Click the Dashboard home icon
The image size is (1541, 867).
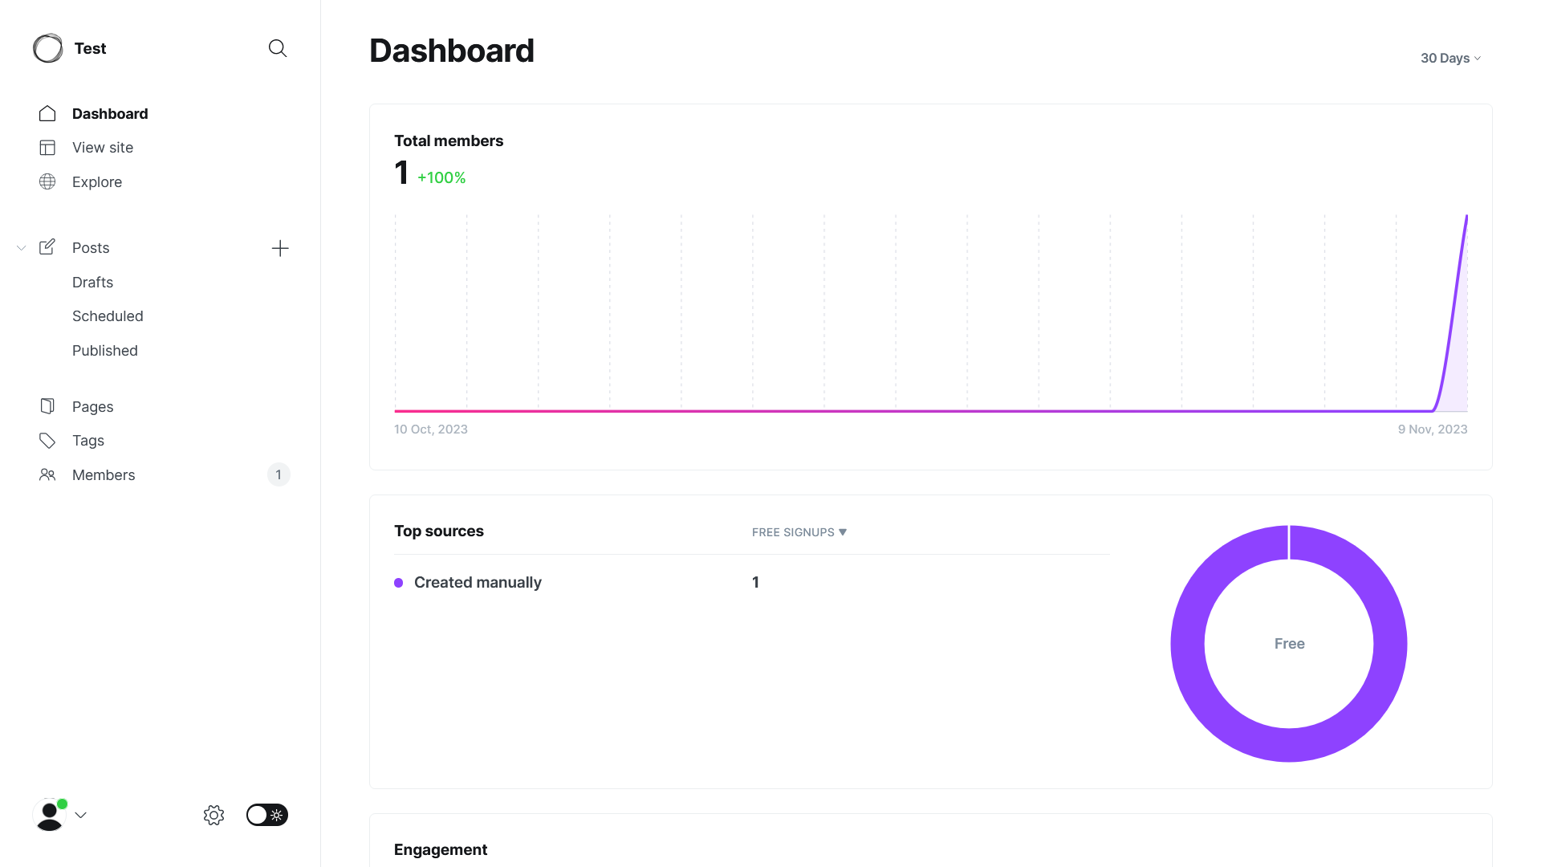coord(47,113)
